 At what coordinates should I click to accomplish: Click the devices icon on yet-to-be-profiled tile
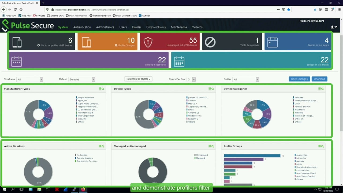pyautogui.click(x=17, y=42)
